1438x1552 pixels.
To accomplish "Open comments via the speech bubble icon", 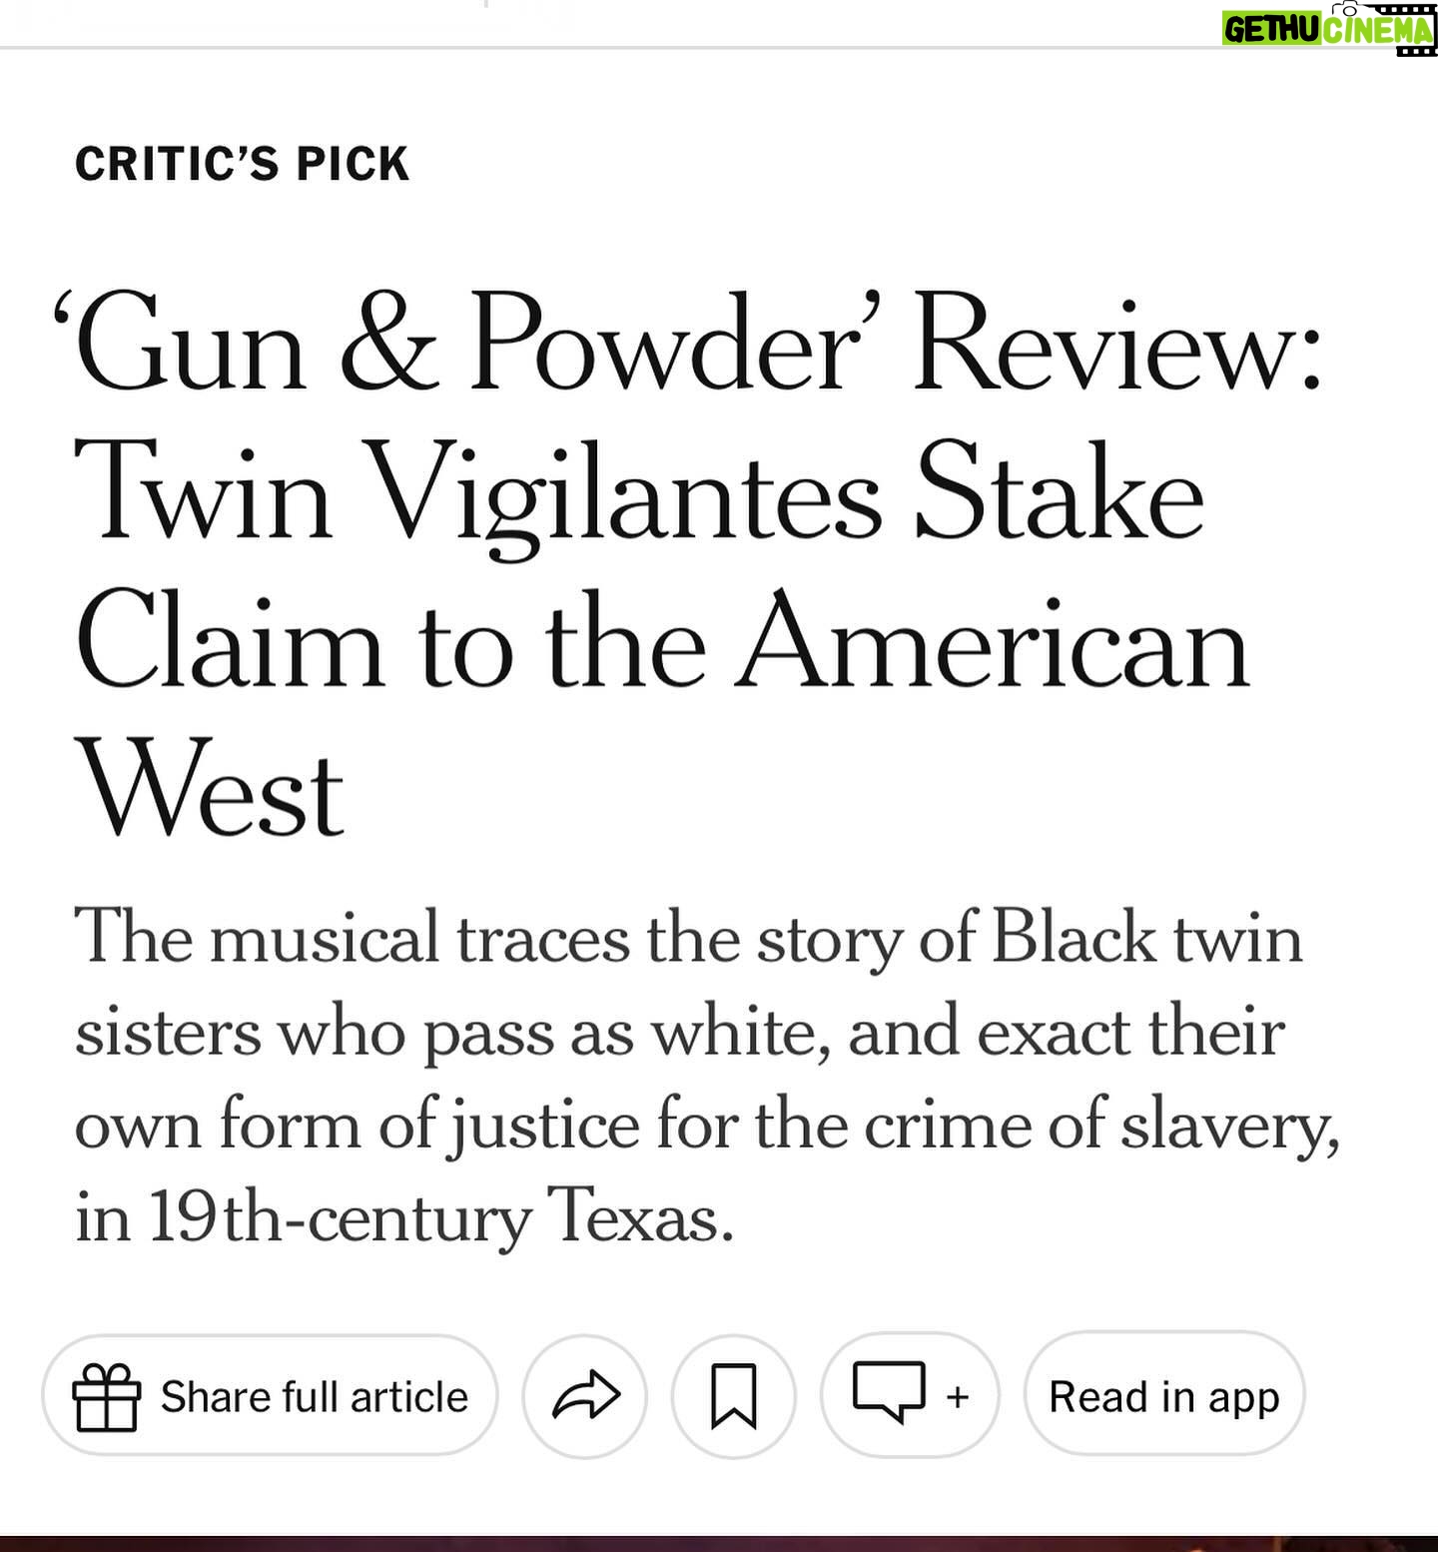I will click(890, 1391).
